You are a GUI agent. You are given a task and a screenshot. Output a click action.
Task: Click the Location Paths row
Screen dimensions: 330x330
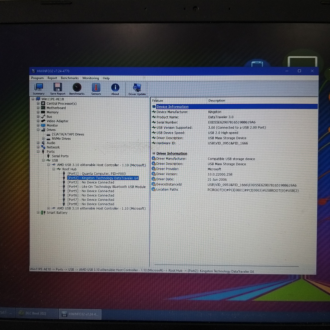click(x=225, y=190)
